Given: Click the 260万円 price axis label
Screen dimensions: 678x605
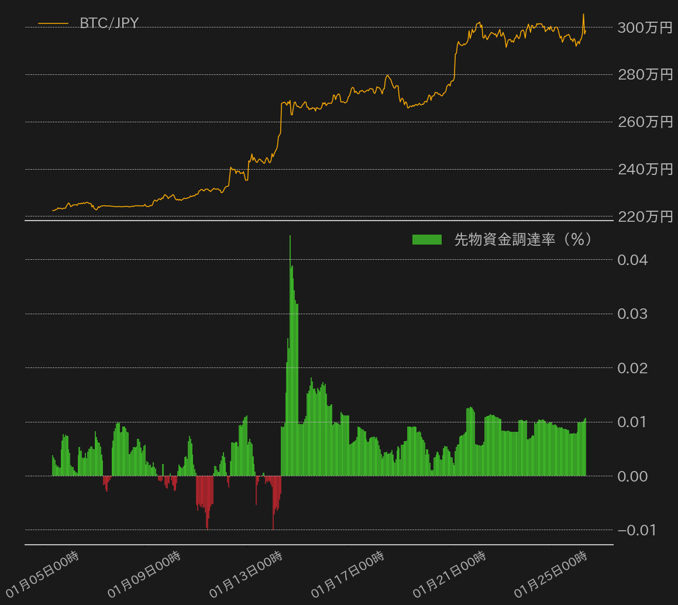Looking at the screenshot, I should pyautogui.click(x=645, y=122).
